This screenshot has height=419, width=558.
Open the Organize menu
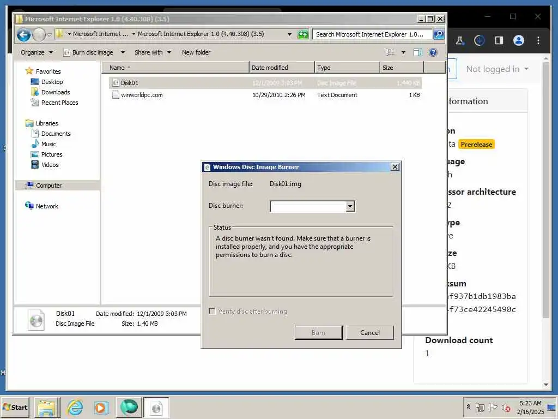pos(37,52)
